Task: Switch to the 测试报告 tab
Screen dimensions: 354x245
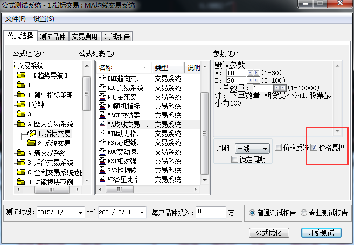Action: [x=117, y=37]
